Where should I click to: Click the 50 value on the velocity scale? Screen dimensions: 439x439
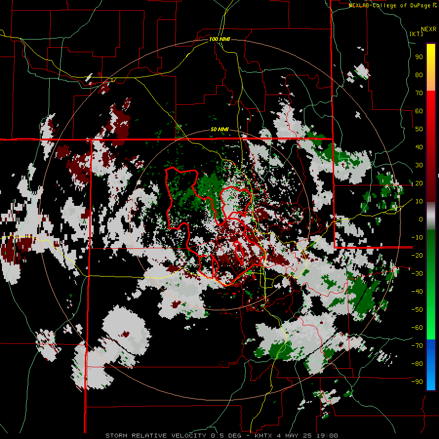[x=419, y=129]
